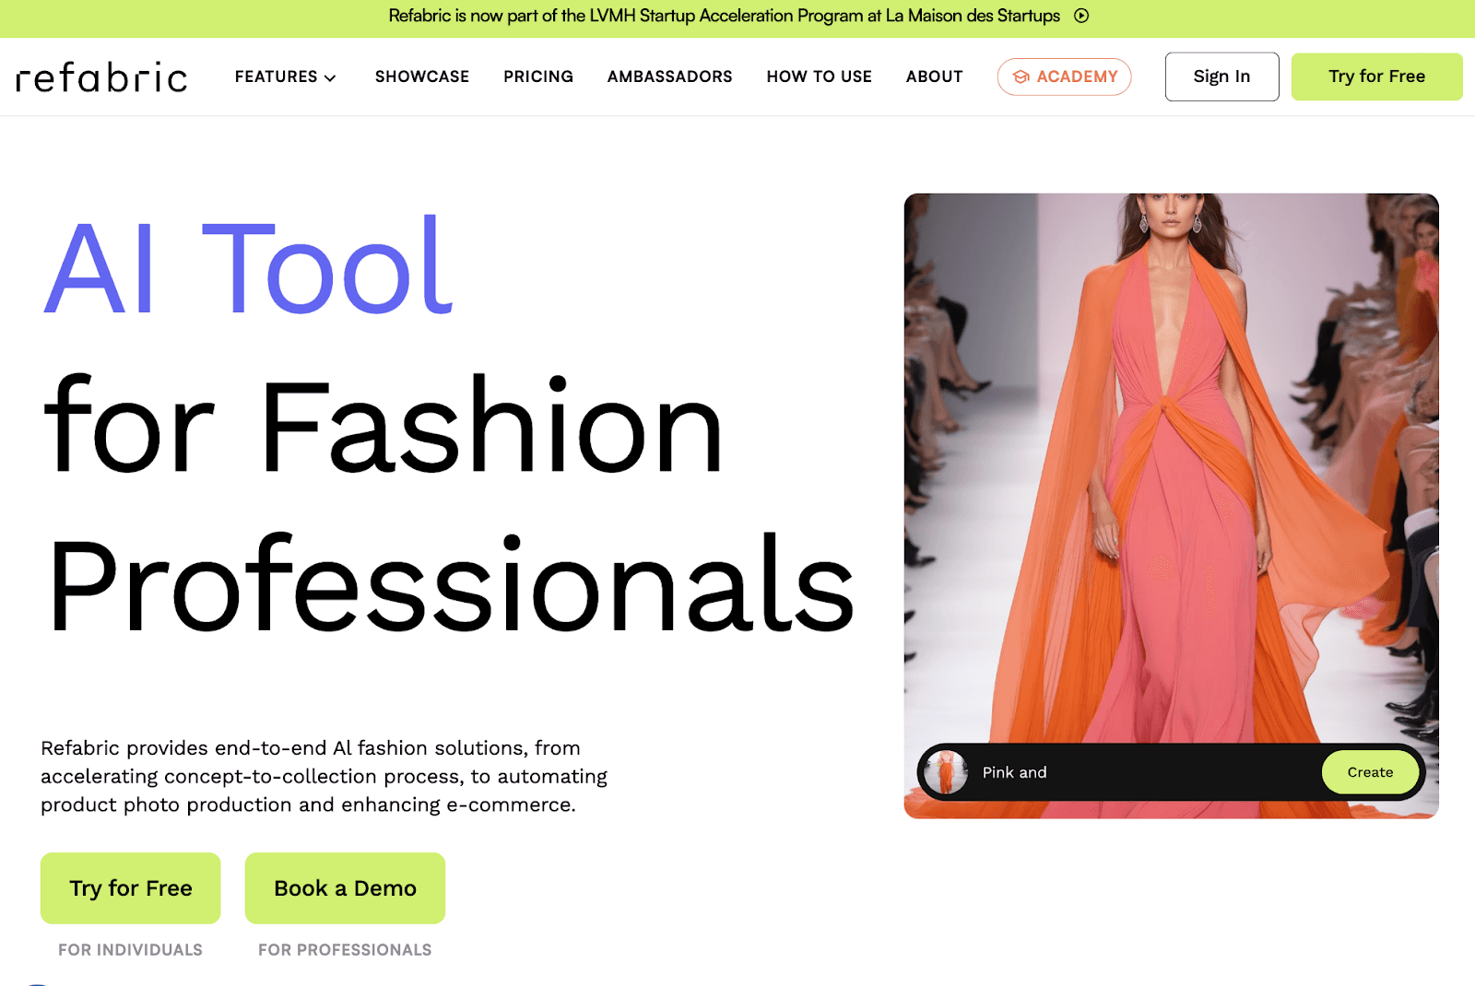Open the Academy text link
This screenshot has height=986, width=1475.
click(1077, 76)
